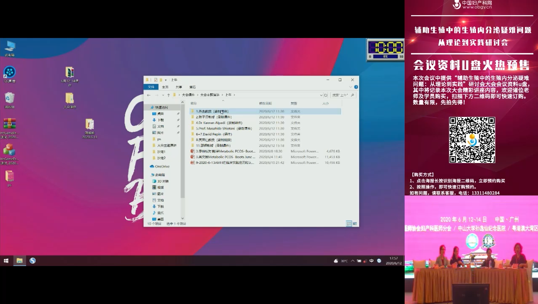Open the Recycle Bin on desktop
Image resolution: width=538 pixels, height=304 pixels.
pos(9,98)
